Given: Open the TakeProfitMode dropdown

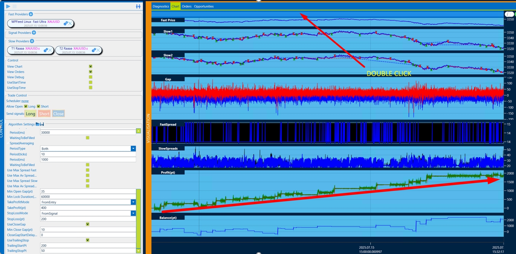Looking at the screenshot, I should (133, 202).
